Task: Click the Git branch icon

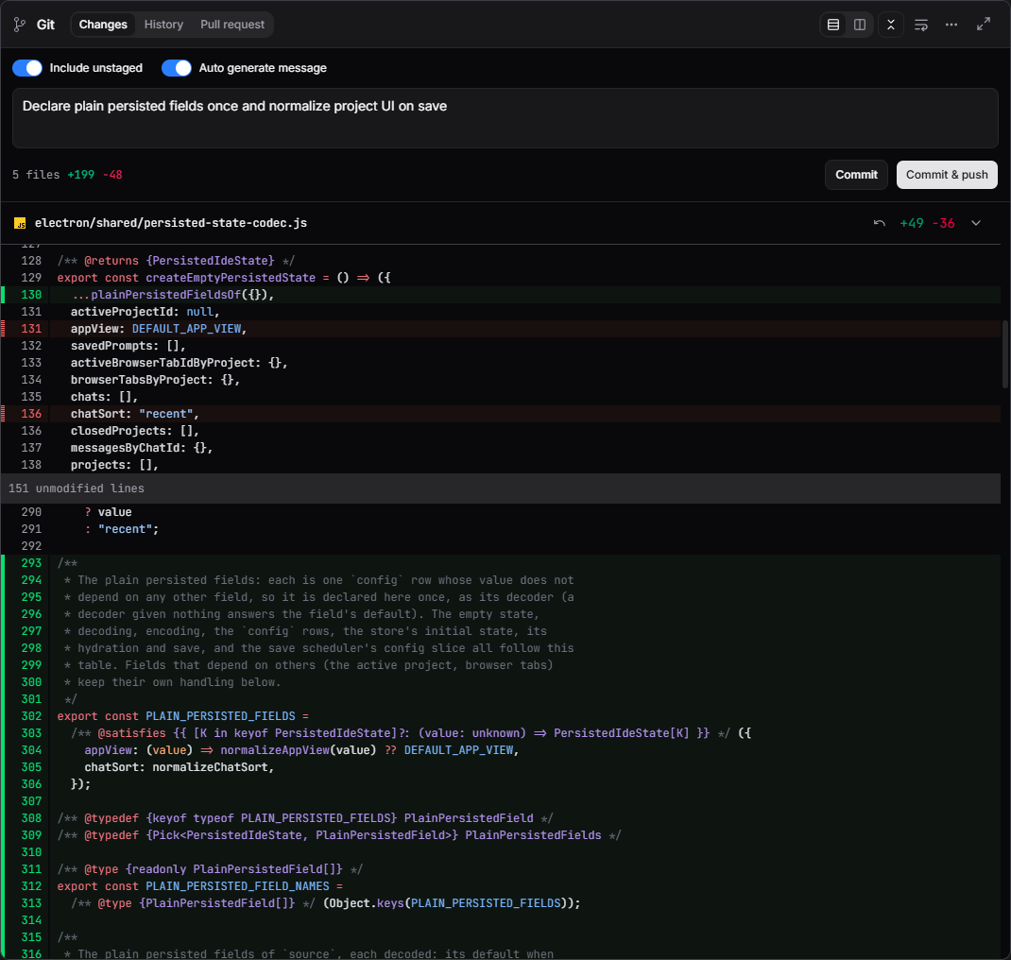Action: point(20,25)
